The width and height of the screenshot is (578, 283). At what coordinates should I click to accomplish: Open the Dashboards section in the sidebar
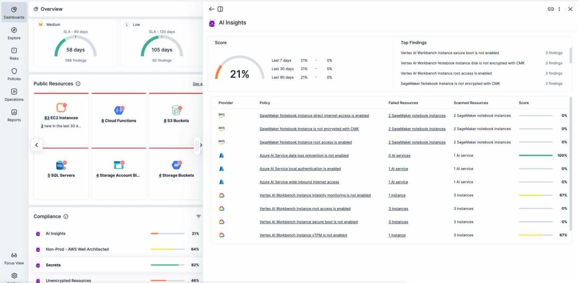pos(14,12)
